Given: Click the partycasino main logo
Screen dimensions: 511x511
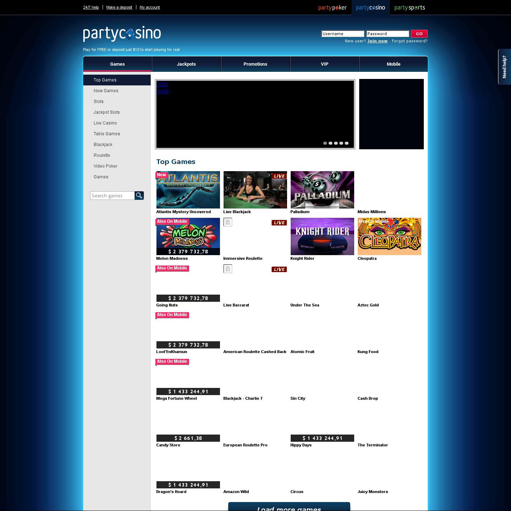Looking at the screenshot, I should (122, 34).
